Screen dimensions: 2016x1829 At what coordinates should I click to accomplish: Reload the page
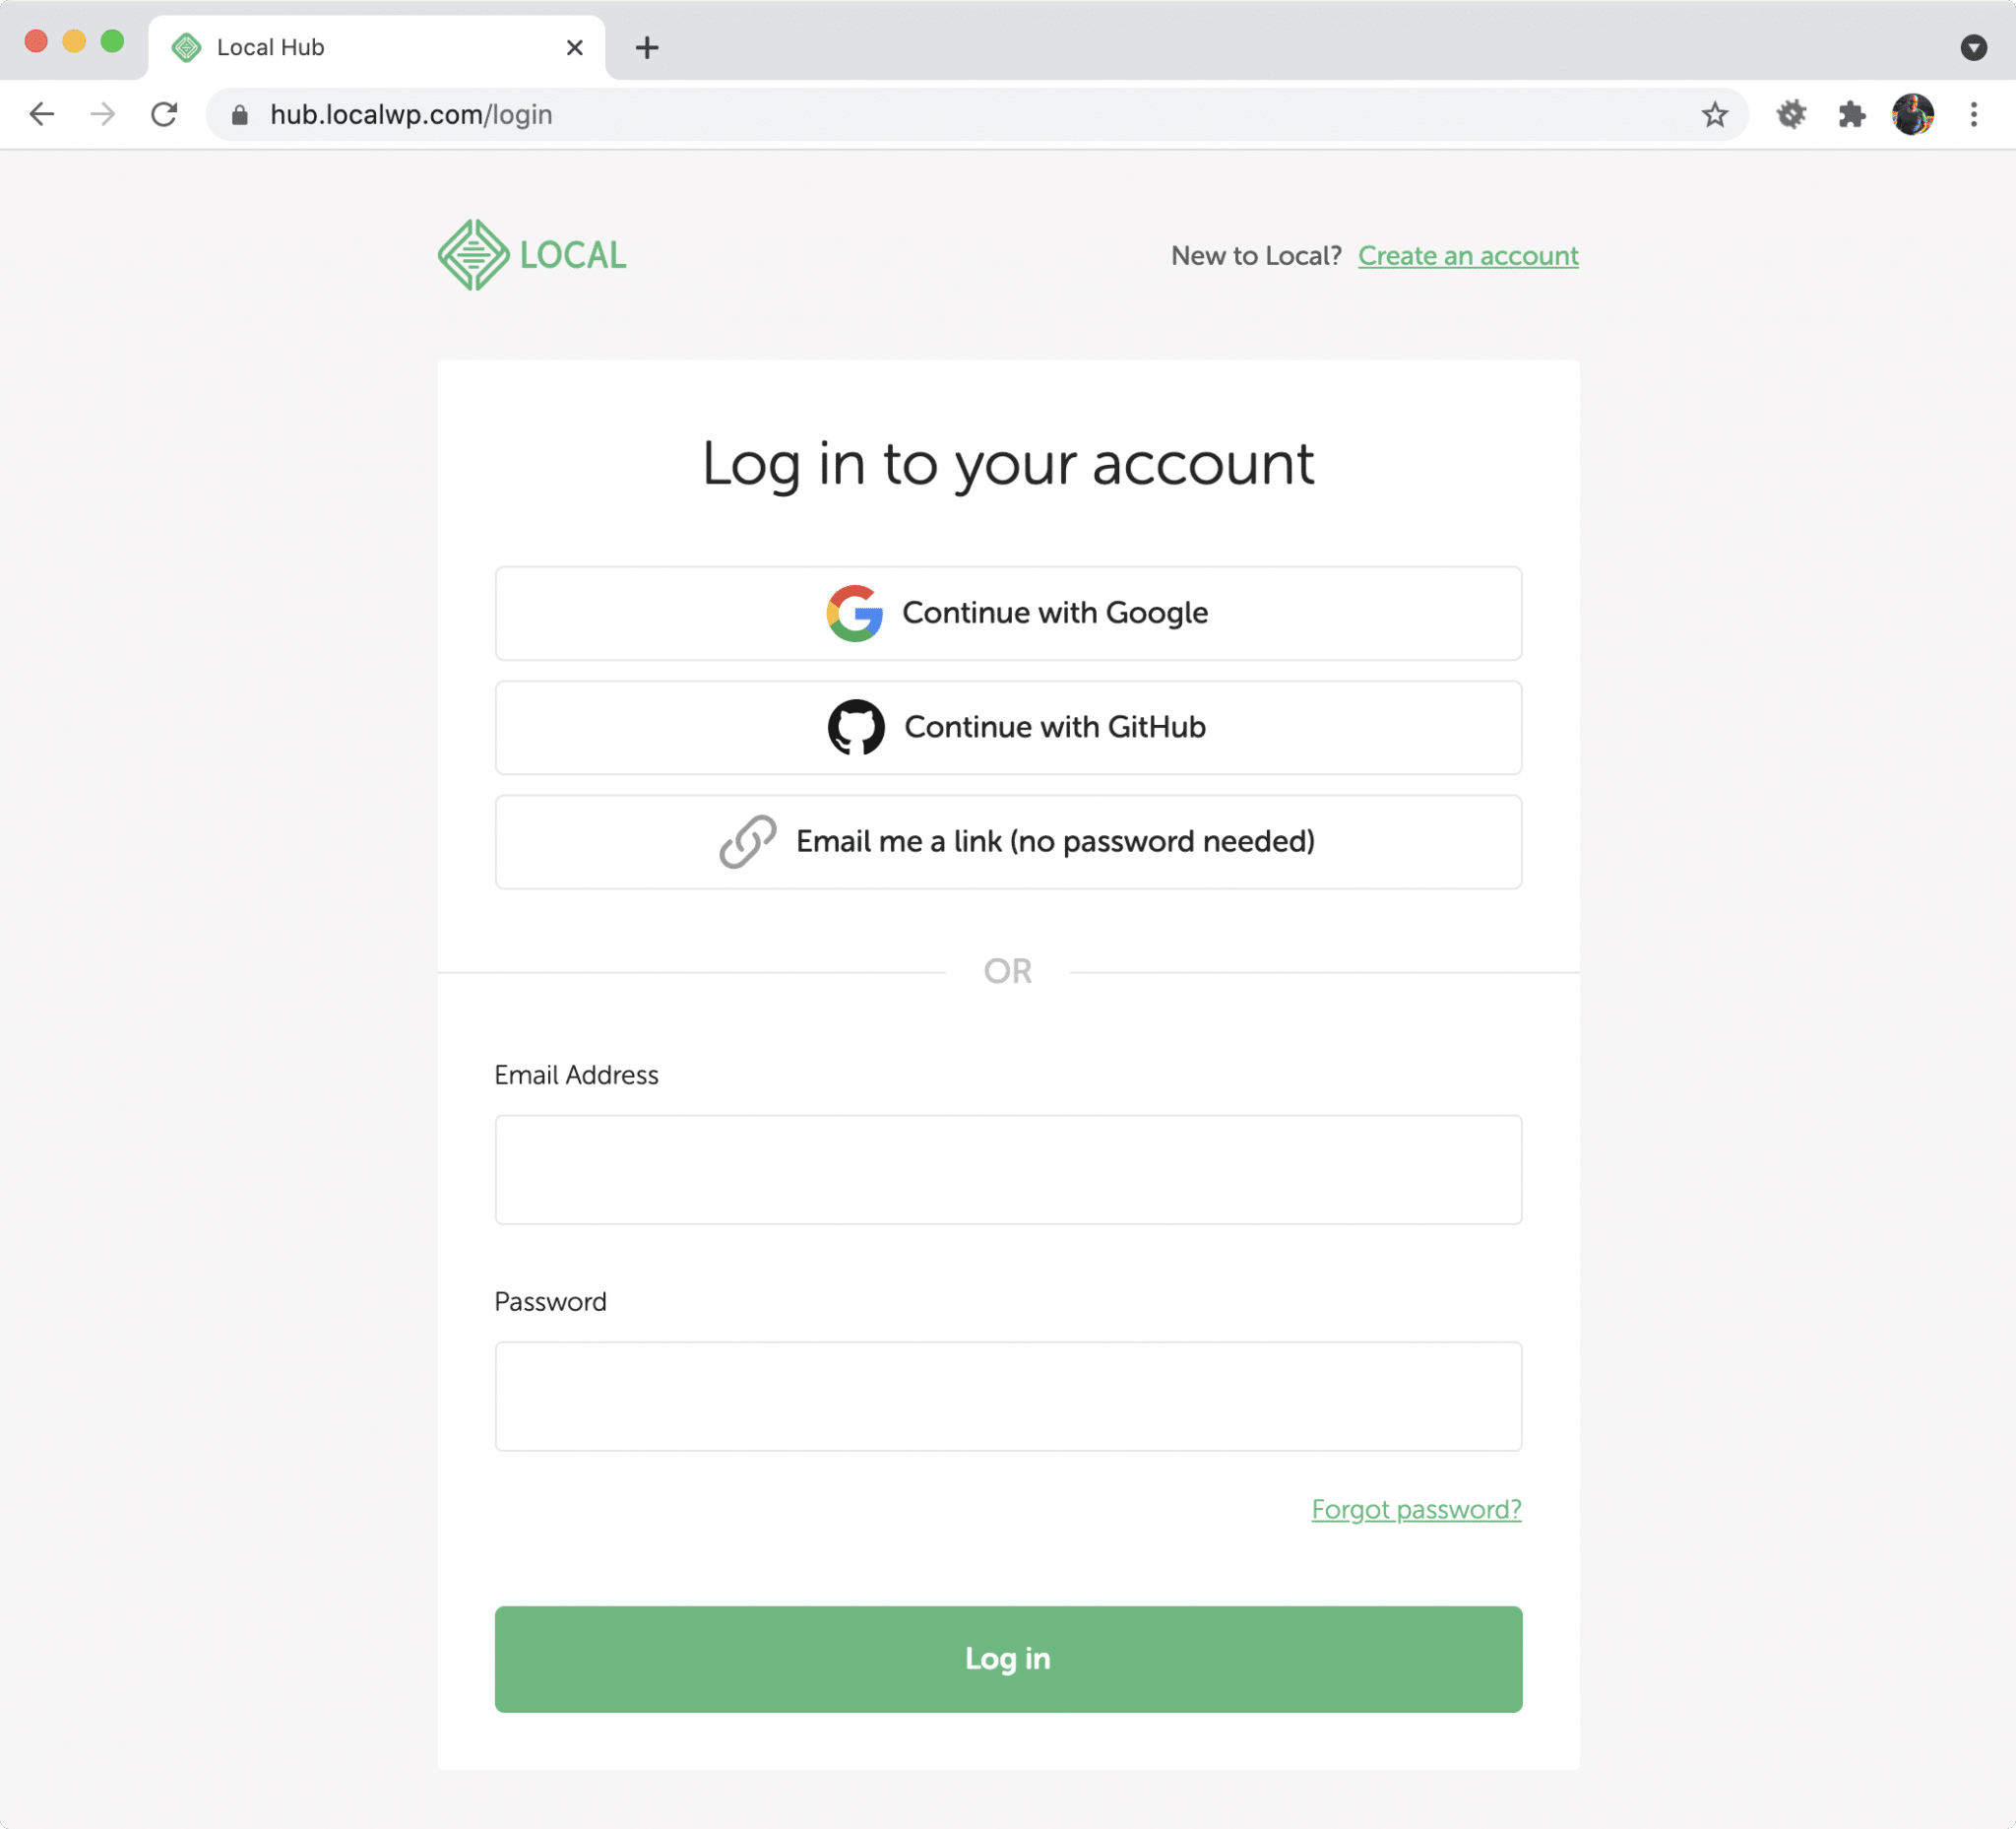coord(165,114)
